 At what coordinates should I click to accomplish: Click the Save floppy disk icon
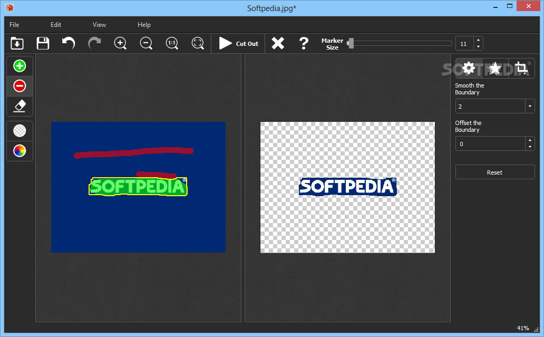(x=43, y=43)
